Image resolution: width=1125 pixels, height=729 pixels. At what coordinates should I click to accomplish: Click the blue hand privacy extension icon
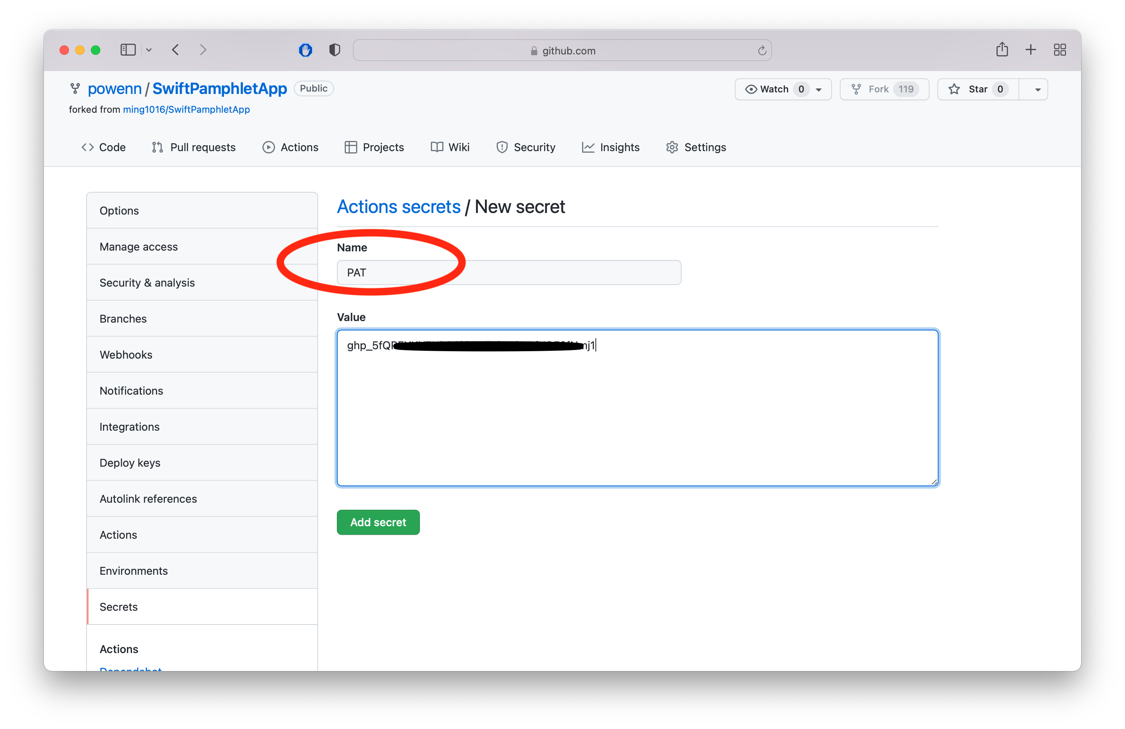(x=306, y=50)
